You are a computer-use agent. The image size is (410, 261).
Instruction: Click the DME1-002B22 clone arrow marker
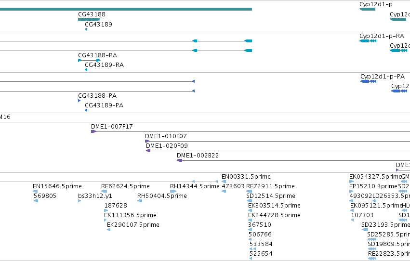tap(179, 160)
